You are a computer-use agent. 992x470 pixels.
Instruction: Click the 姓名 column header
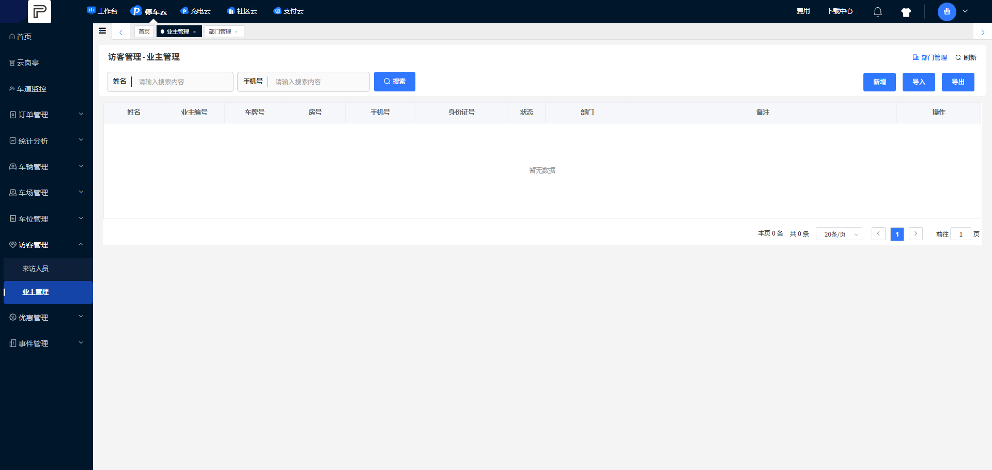pos(134,112)
